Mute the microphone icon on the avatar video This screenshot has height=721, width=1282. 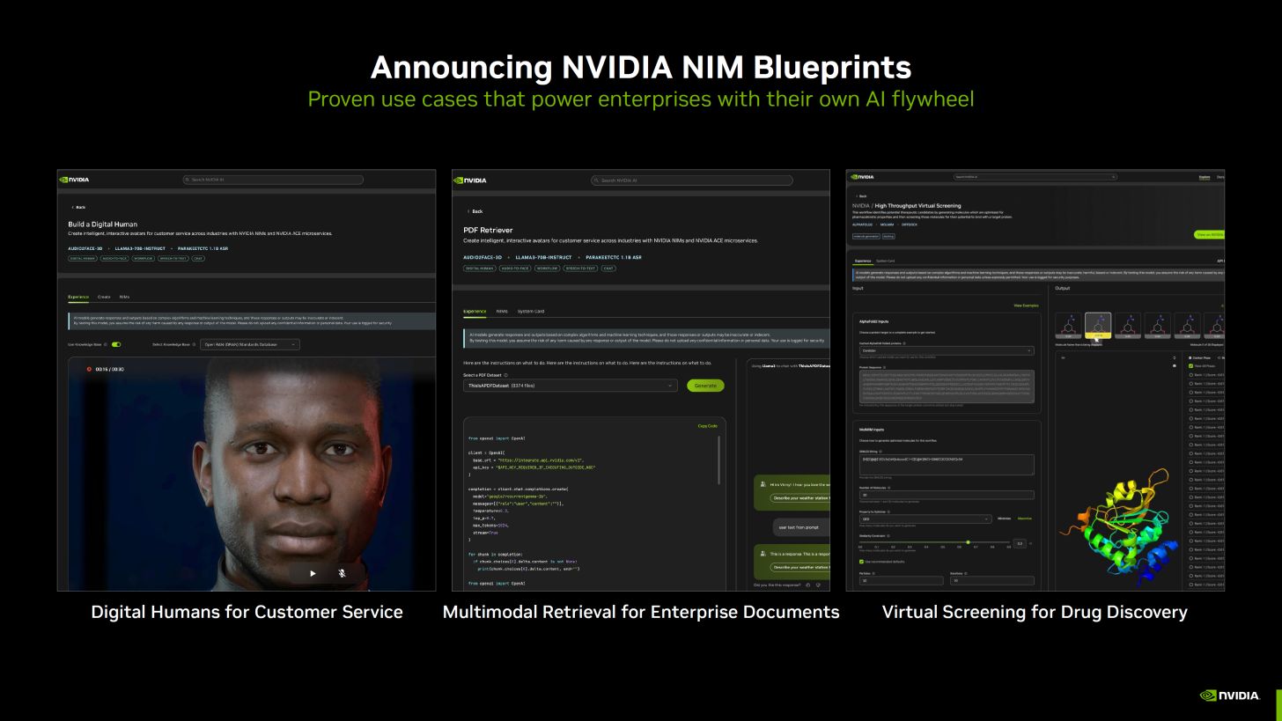click(x=342, y=572)
